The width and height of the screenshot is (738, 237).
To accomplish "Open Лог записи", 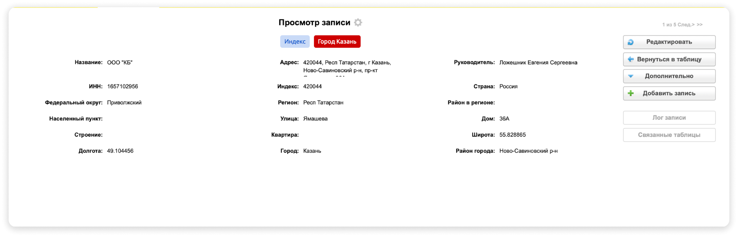I will [669, 118].
